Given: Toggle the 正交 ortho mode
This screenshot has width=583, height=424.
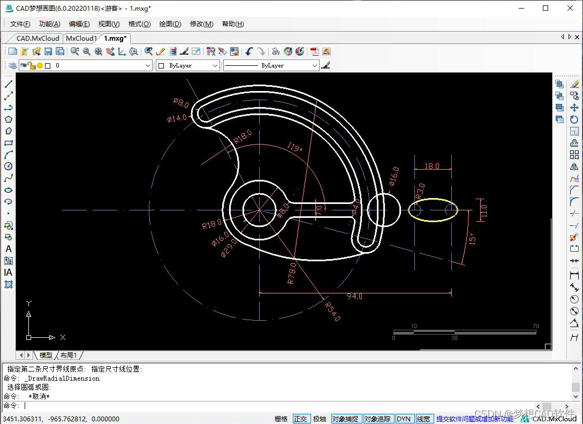Looking at the screenshot, I should pyautogui.click(x=300, y=419).
